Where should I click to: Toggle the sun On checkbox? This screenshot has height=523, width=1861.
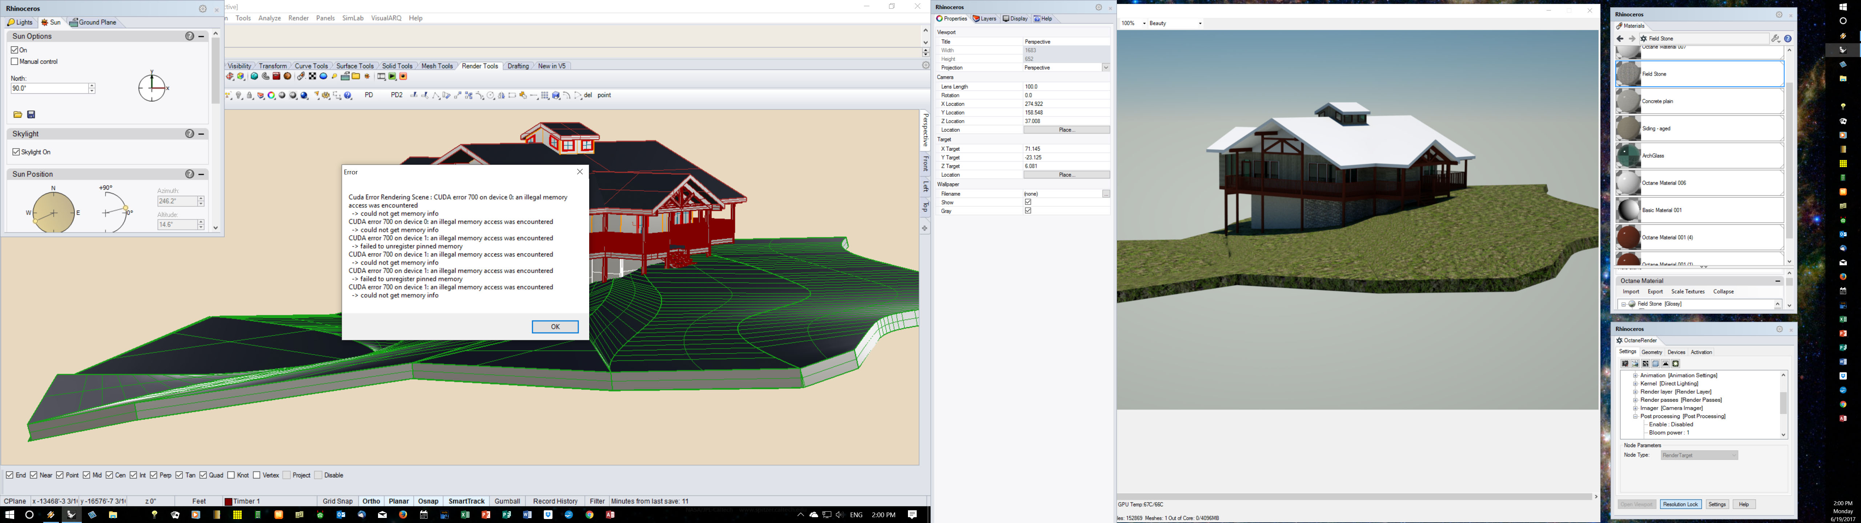(x=15, y=50)
